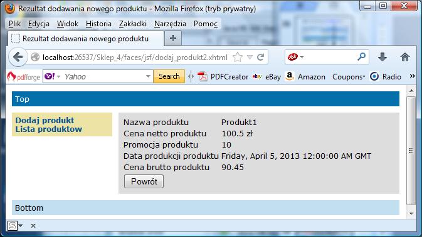Open the Plik menu
The height and width of the screenshot is (237, 422).
(x=15, y=24)
